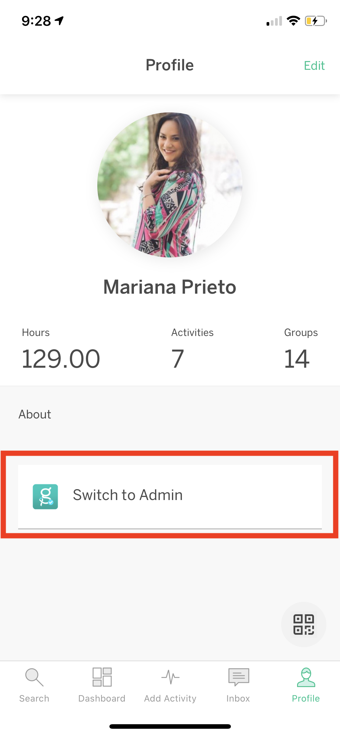Open the Dashboard grid icon
The height and width of the screenshot is (736, 340).
click(x=102, y=677)
